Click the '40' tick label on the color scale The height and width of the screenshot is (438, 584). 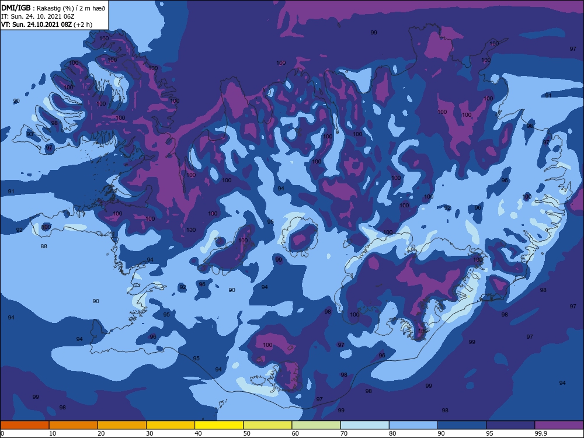click(198, 433)
